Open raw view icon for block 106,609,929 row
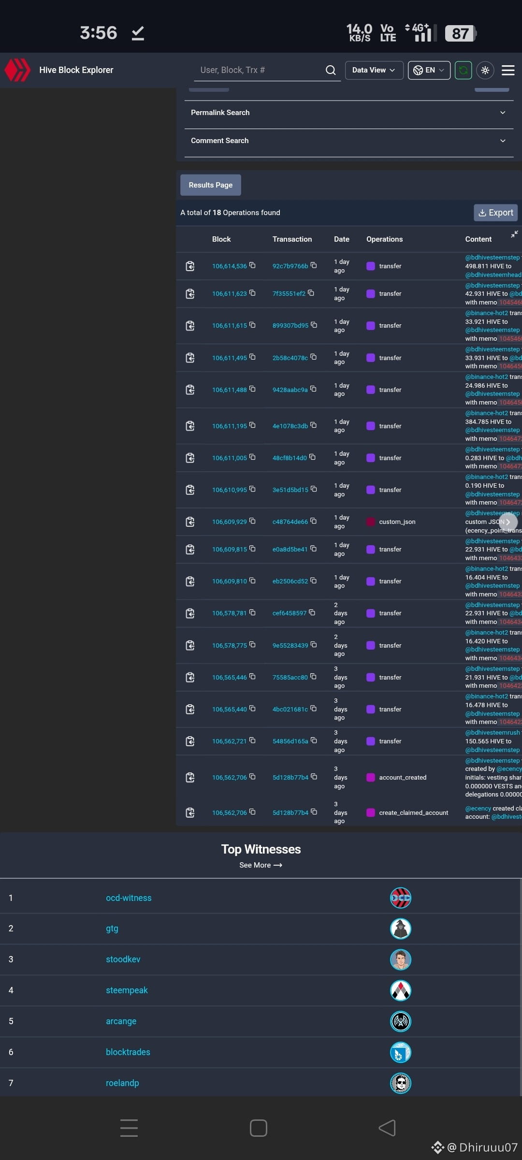Image resolution: width=522 pixels, height=1160 pixels. pyautogui.click(x=190, y=522)
